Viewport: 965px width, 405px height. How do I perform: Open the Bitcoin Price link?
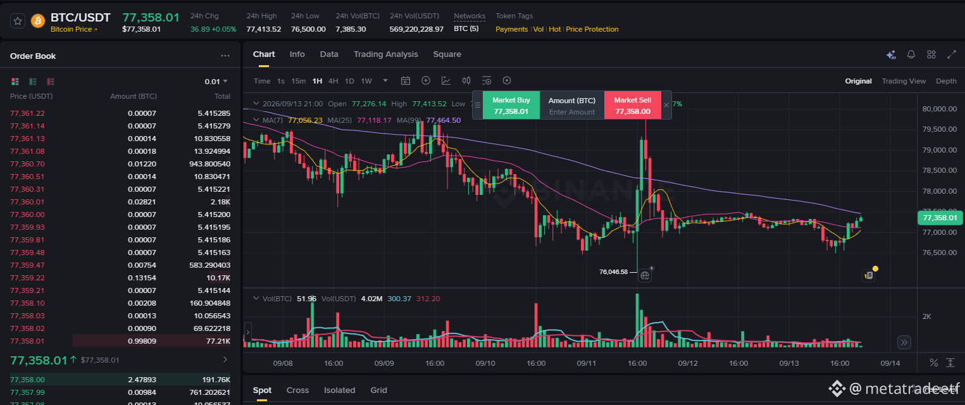click(x=73, y=29)
